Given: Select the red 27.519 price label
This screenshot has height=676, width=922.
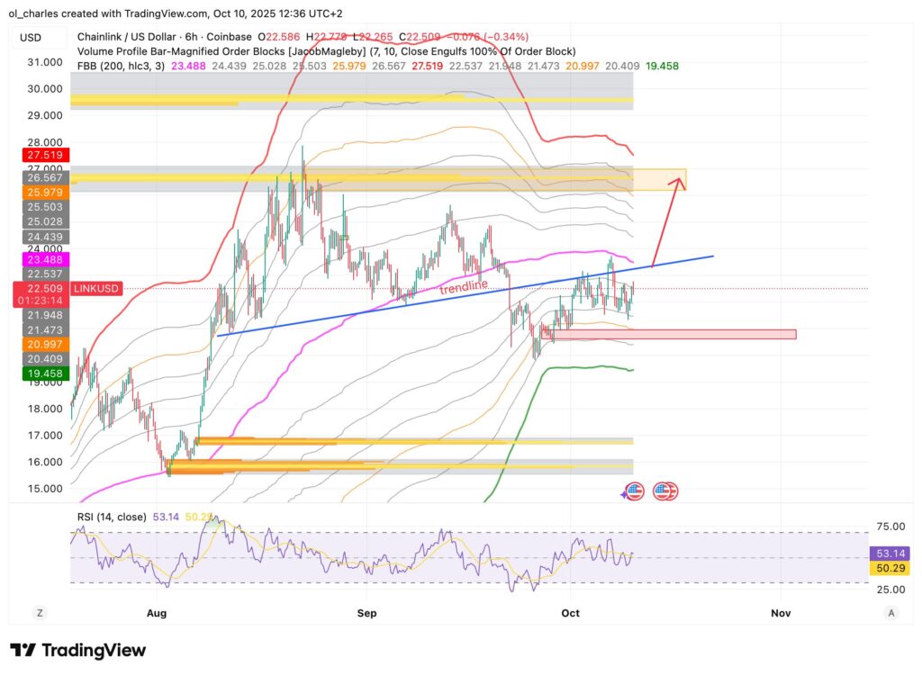Looking at the screenshot, I should pyautogui.click(x=43, y=155).
